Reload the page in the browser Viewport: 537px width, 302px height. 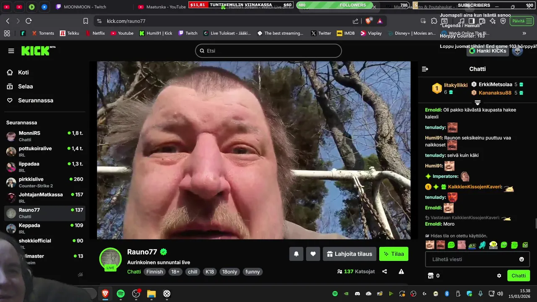(29, 21)
